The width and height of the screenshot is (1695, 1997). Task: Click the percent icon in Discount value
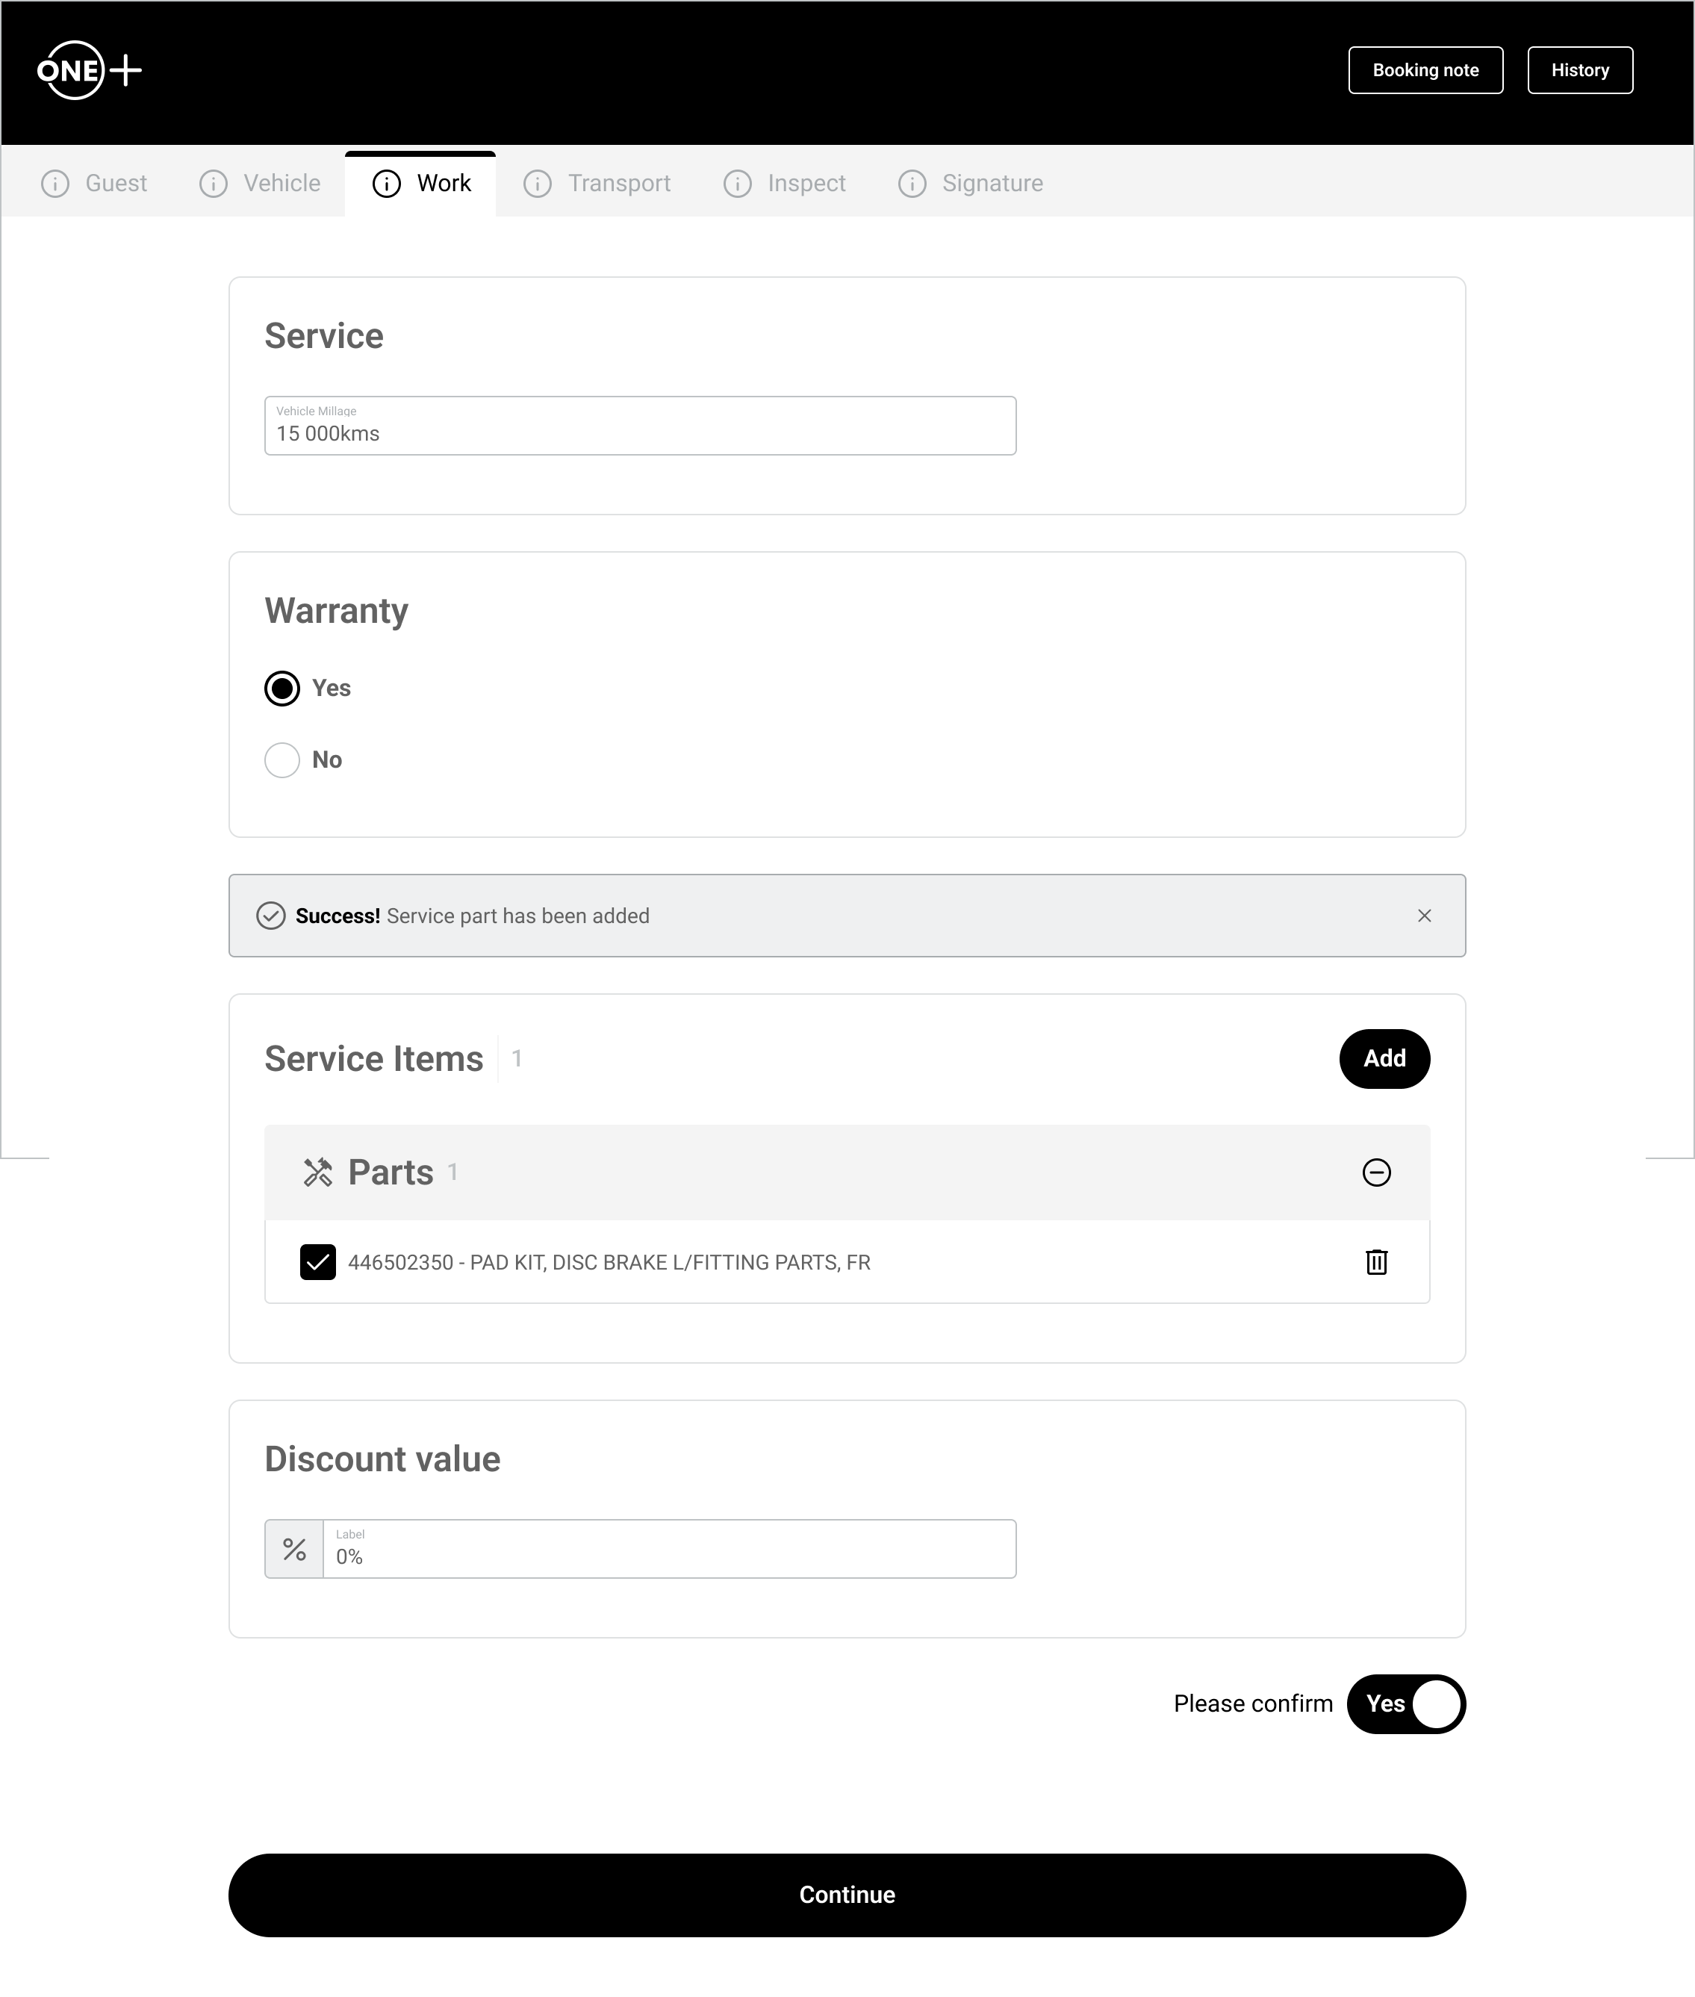[x=294, y=1549]
